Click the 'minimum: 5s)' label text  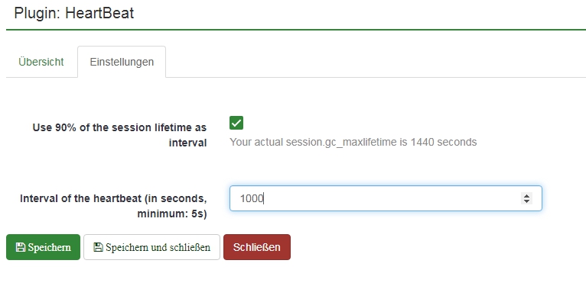click(x=172, y=214)
